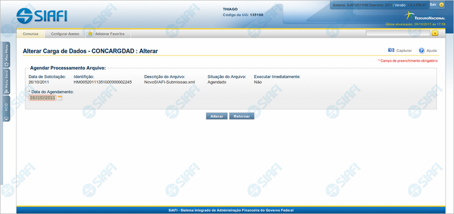Image resolution: width=454 pixels, height=214 pixels.
Task: Open the Comunica tab
Action: (30, 34)
